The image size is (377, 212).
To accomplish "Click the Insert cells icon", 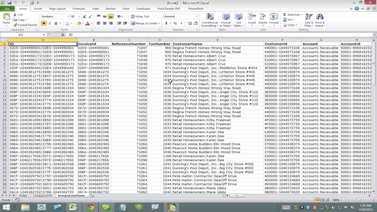I will pos(252,17).
